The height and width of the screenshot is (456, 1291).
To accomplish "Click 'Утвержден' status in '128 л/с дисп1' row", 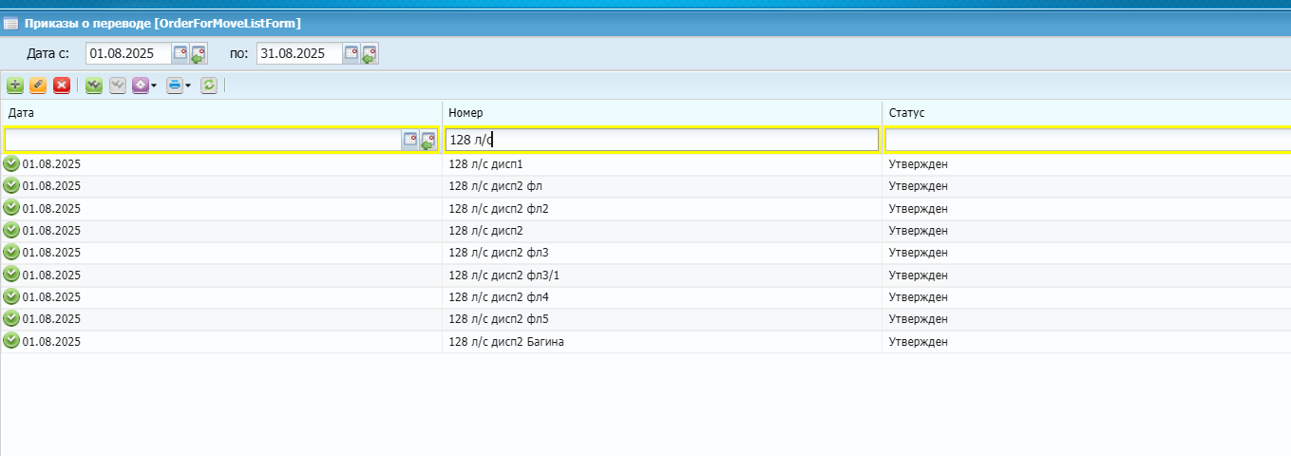I will 918,164.
